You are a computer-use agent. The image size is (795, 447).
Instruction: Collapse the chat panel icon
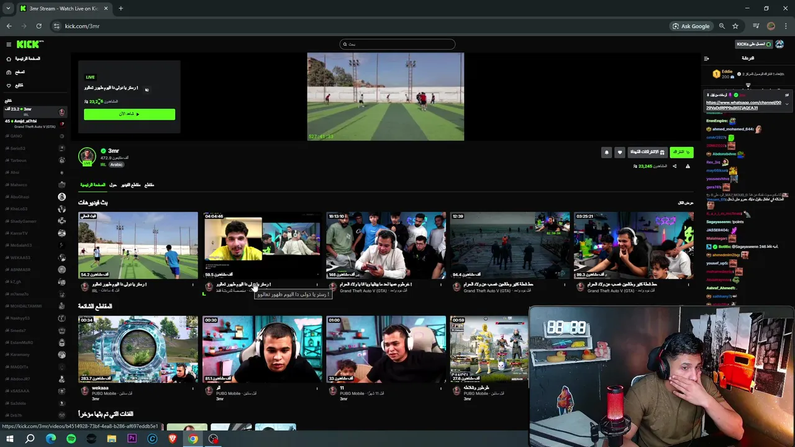coord(706,59)
